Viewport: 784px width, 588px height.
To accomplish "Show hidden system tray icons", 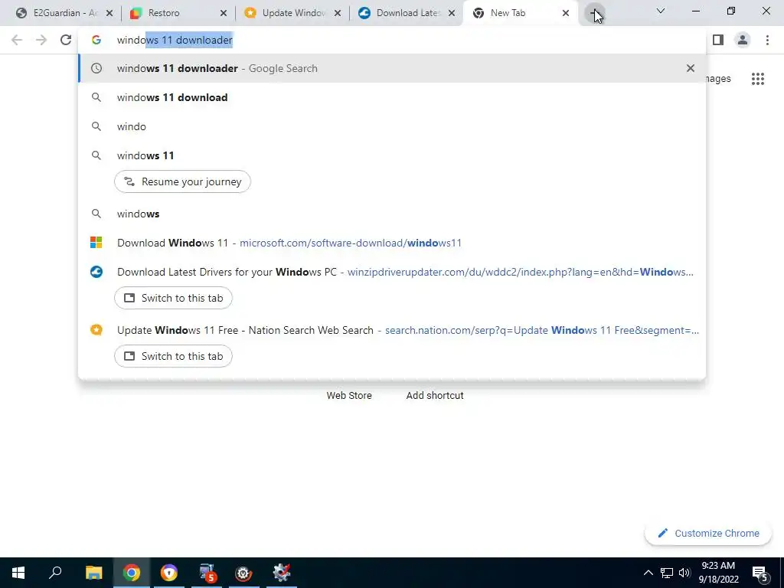I will (x=648, y=573).
